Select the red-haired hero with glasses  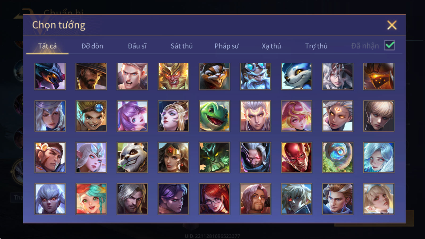pos(214,199)
